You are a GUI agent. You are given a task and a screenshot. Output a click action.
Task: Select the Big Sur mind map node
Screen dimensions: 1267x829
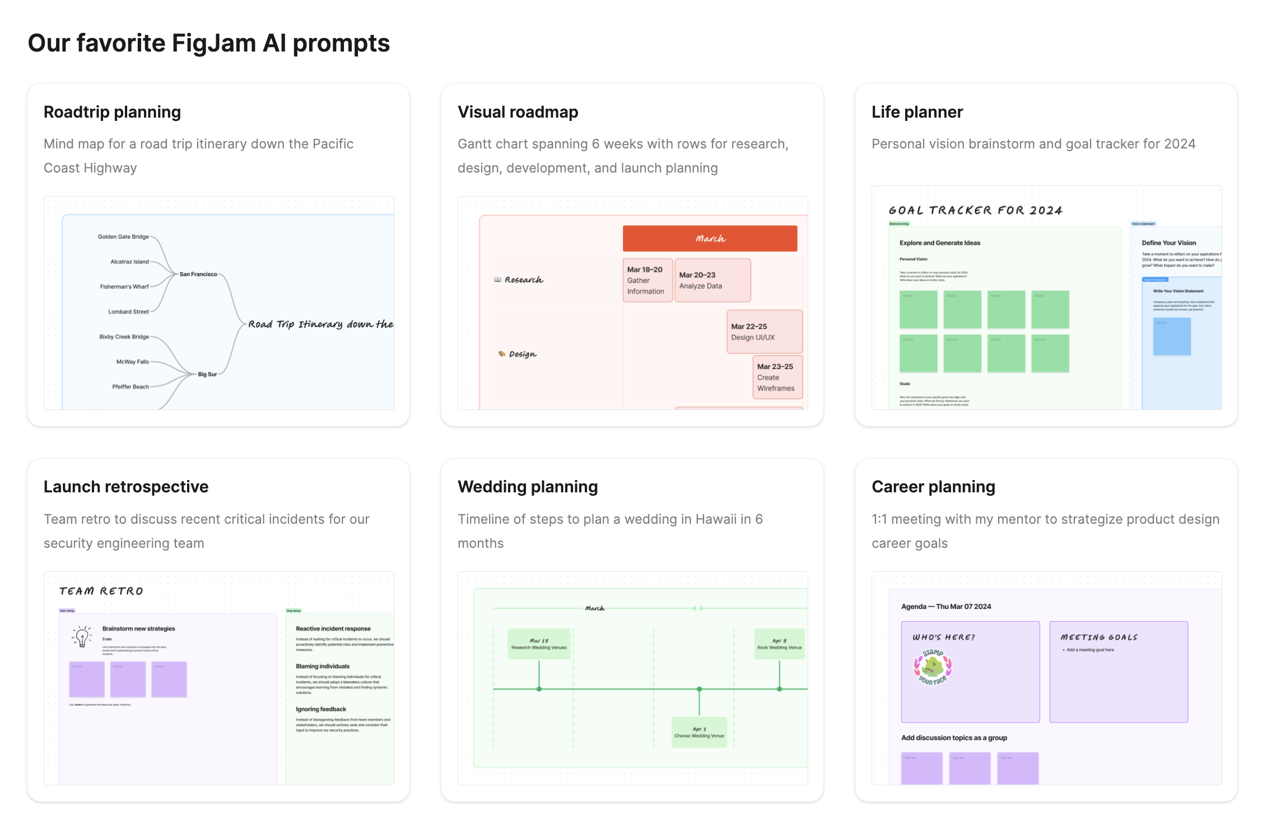coord(207,374)
